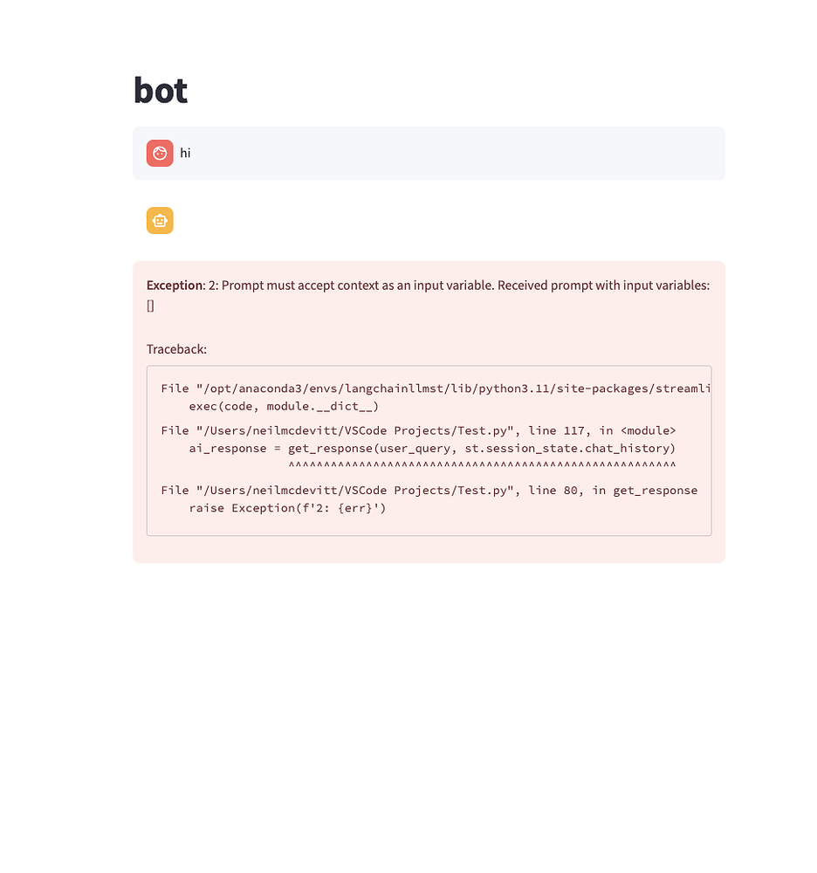Click the bold 'Exception:' label

175,285
